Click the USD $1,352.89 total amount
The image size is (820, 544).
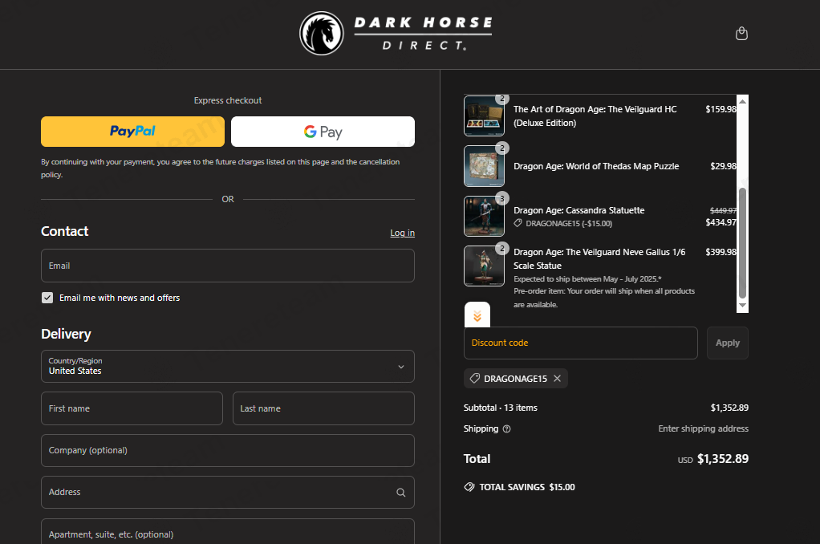click(712, 459)
